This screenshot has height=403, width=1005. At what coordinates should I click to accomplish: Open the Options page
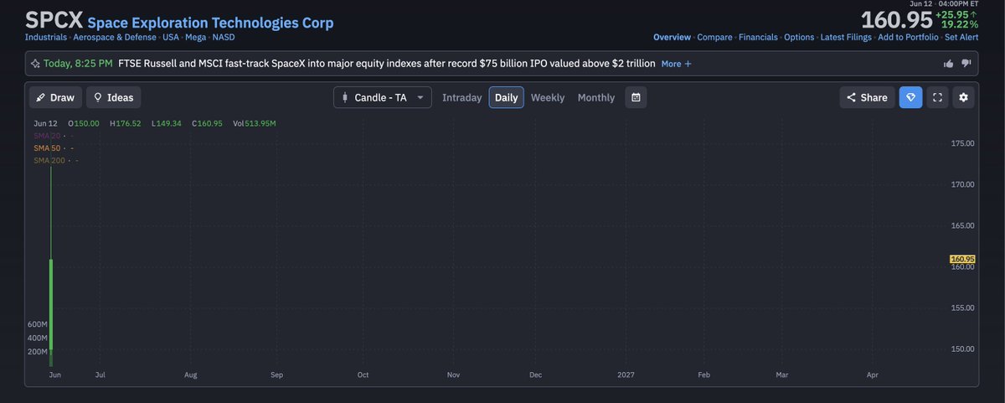coord(799,38)
